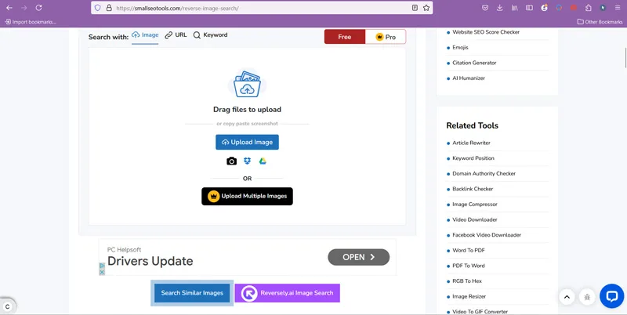Open the Emojis tool link
The width and height of the screenshot is (627, 315).
coord(460,48)
